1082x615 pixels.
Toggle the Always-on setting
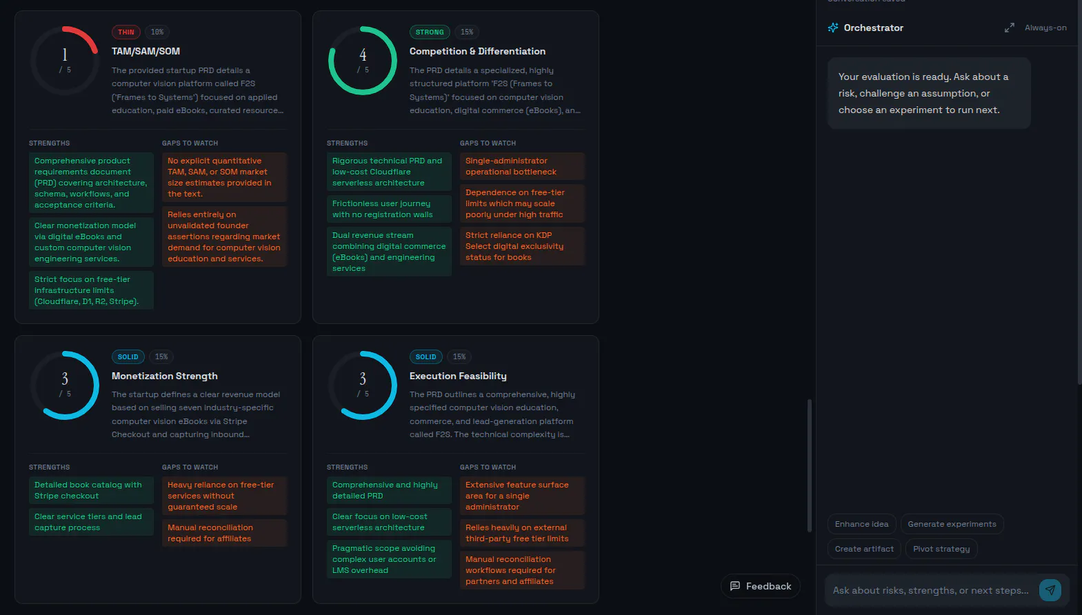point(1045,28)
